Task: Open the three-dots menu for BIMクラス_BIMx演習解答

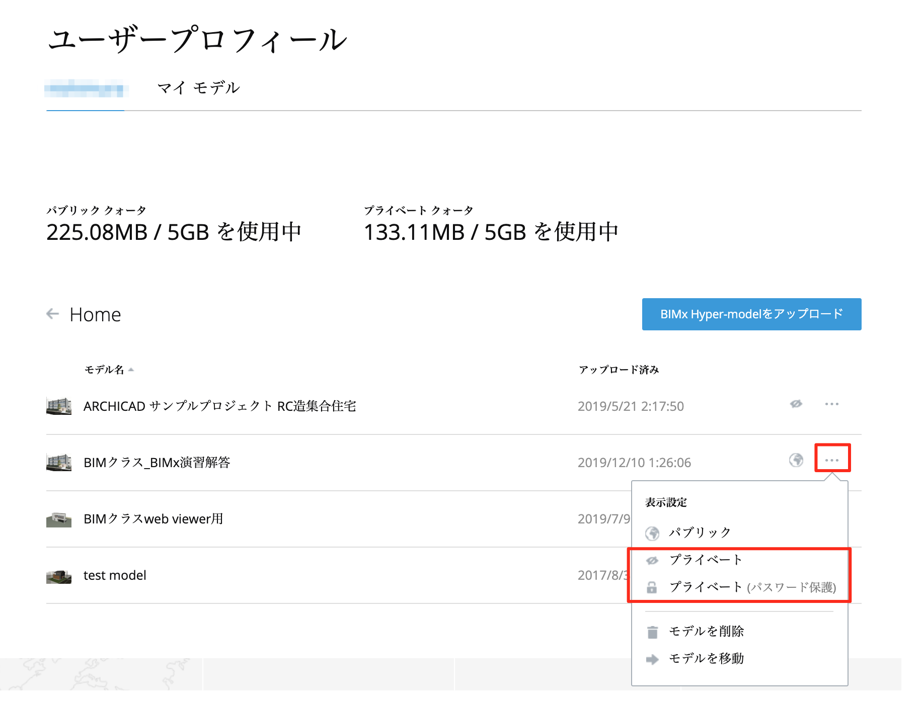Action: [x=832, y=460]
